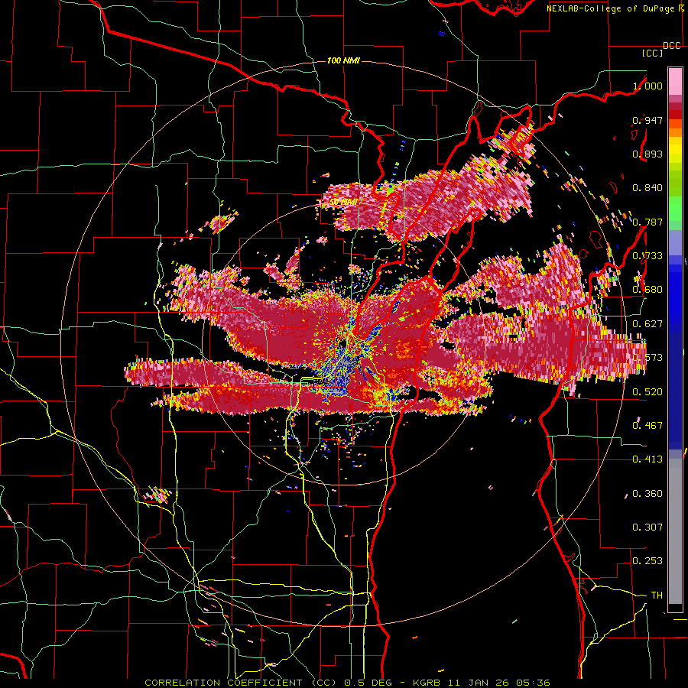Viewport: 688px width, 688px height.
Task: Click the 0.947 scale value
Action: point(647,120)
